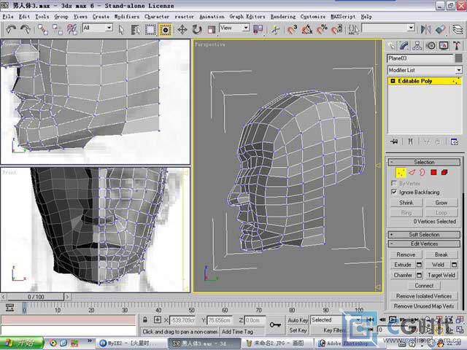The image size is (467, 350).
Task: Select the Select and Move tool
Action: (x=182, y=30)
